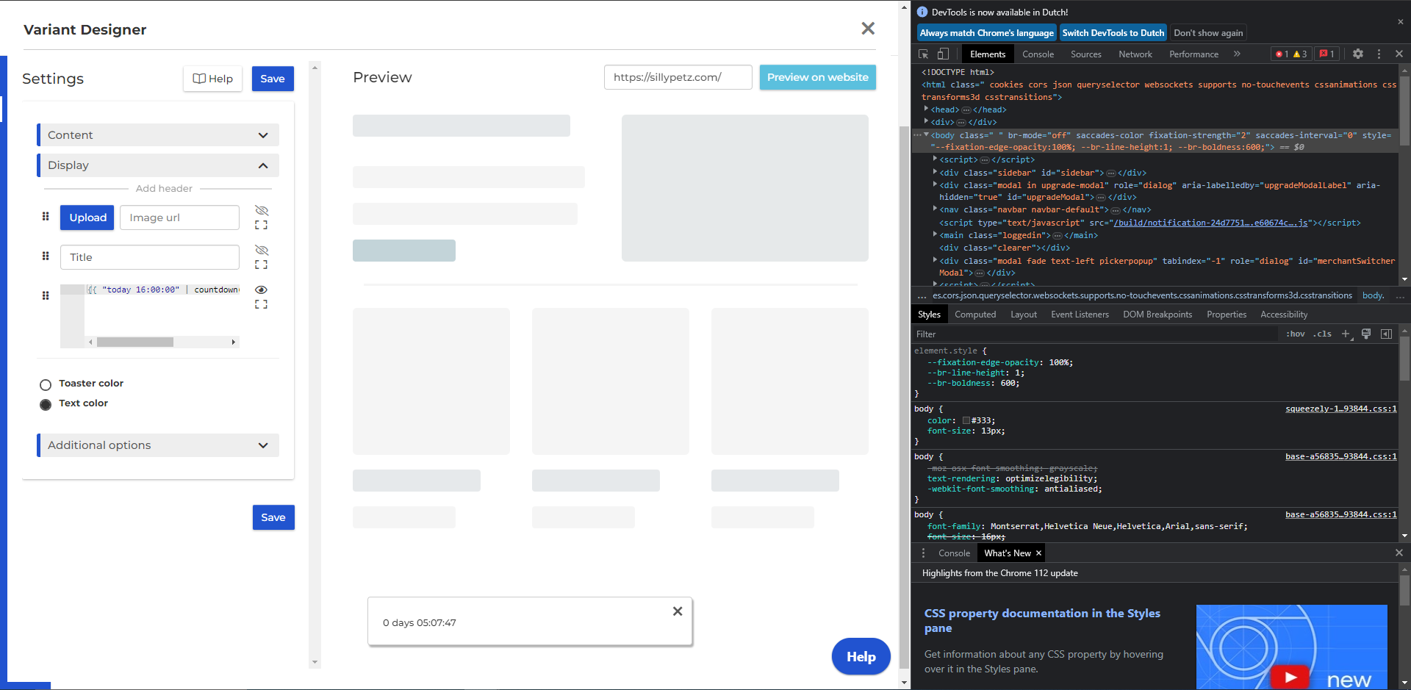Toggle visibility of the image header row

261,210
